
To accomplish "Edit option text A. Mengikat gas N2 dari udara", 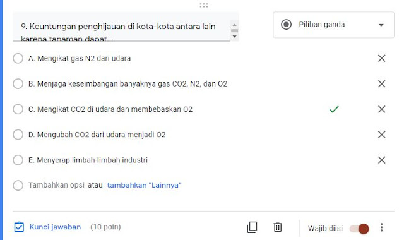I will [x=80, y=58].
